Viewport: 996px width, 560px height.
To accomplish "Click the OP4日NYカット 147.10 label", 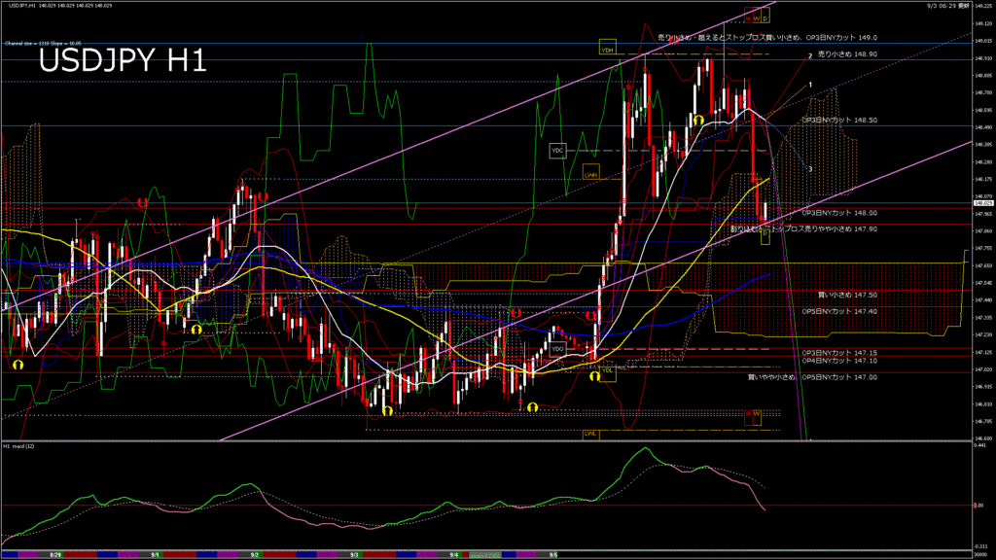I will pos(839,361).
